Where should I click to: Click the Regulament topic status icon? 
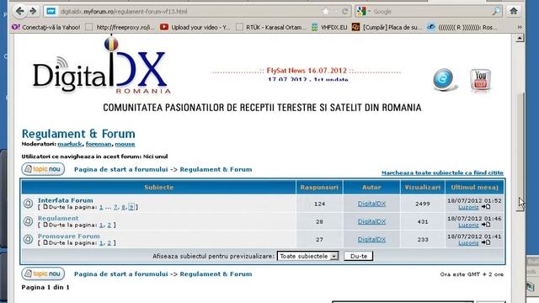point(28,221)
